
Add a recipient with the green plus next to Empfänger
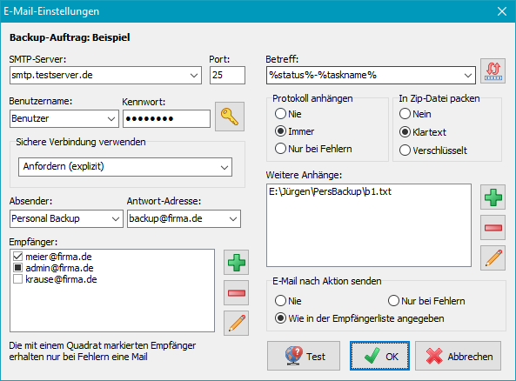click(x=237, y=262)
